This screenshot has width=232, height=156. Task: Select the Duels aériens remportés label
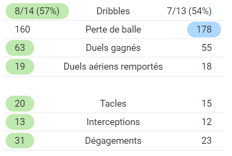click(x=113, y=66)
